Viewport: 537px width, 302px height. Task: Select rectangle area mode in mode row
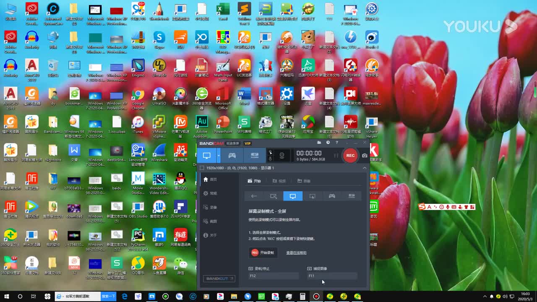point(274,196)
